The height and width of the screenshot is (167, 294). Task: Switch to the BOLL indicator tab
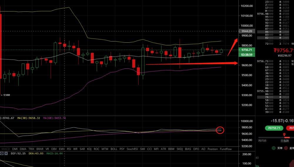click(114, 149)
